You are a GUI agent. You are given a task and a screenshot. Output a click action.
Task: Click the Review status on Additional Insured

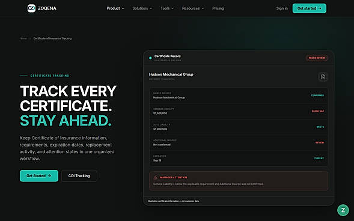tap(320, 142)
